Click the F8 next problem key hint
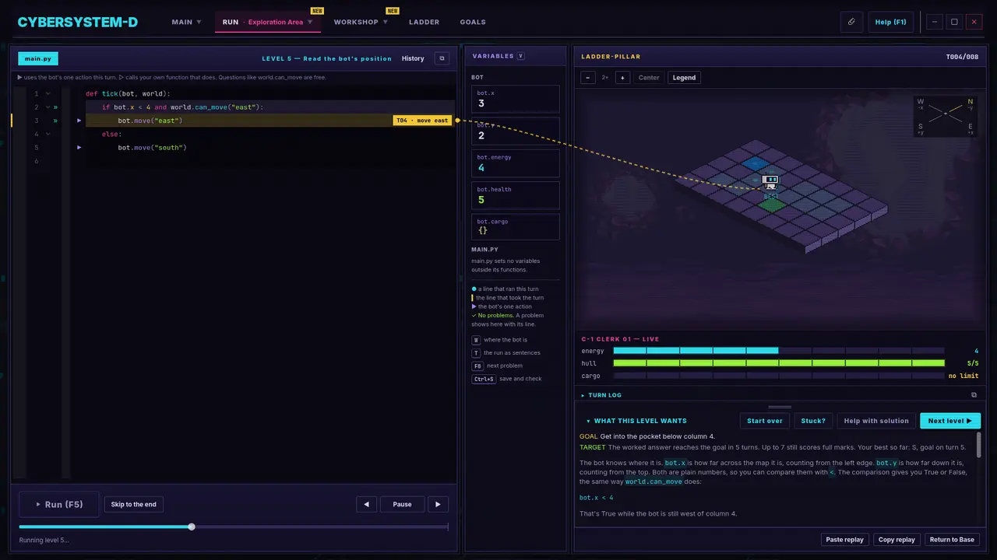 (477, 366)
